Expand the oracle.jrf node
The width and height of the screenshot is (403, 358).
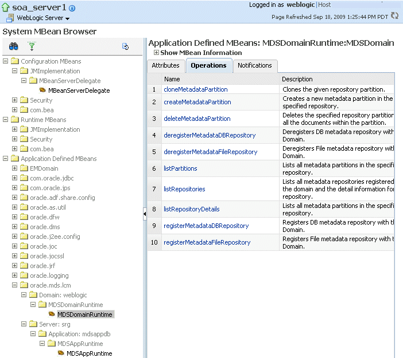pos(15,265)
